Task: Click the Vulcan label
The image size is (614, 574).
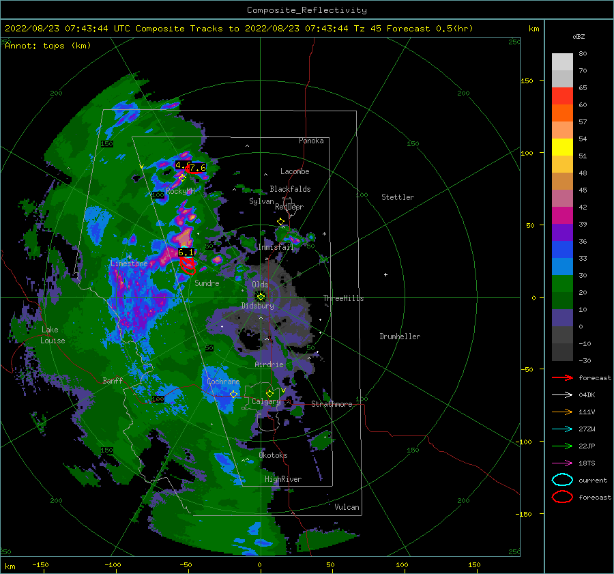Action: (x=347, y=507)
